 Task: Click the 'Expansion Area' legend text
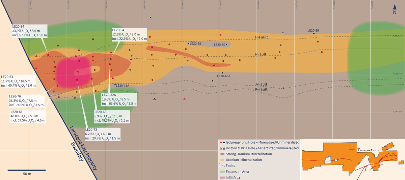pyautogui.click(x=238, y=172)
